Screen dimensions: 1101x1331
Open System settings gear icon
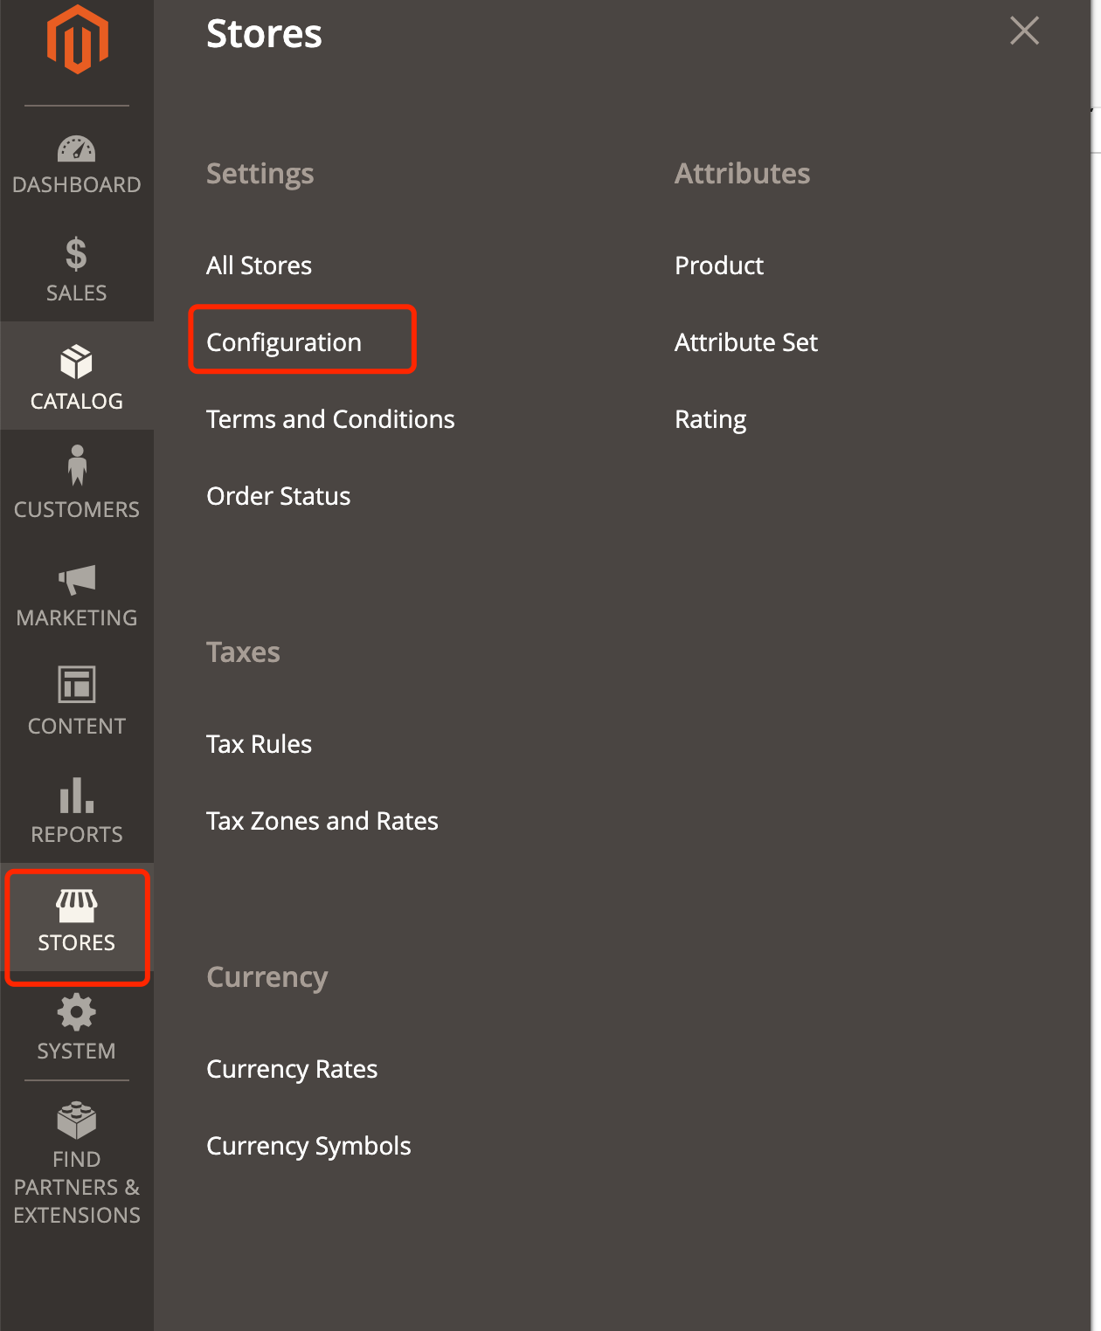tap(77, 1013)
